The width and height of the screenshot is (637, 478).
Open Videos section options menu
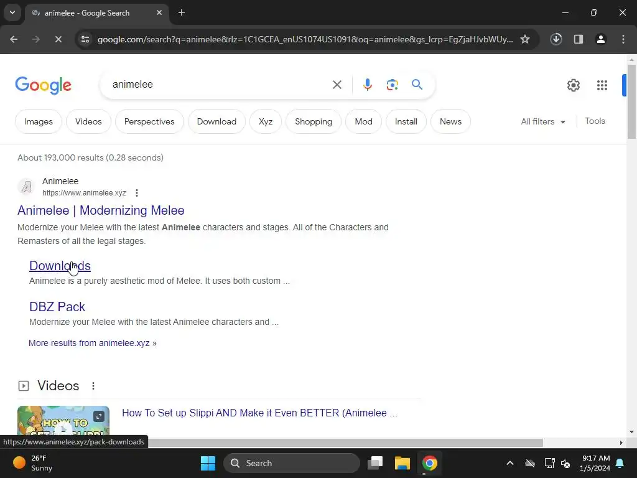pyautogui.click(x=93, y=386)
